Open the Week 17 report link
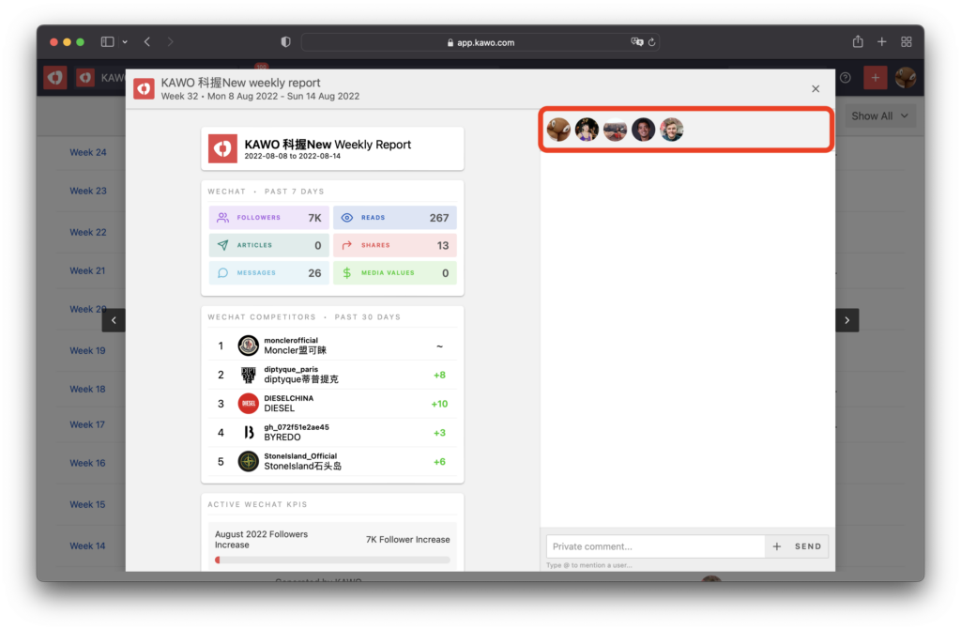Image resolution: width=961 pixels, height=630 pixels. [87, 424]
